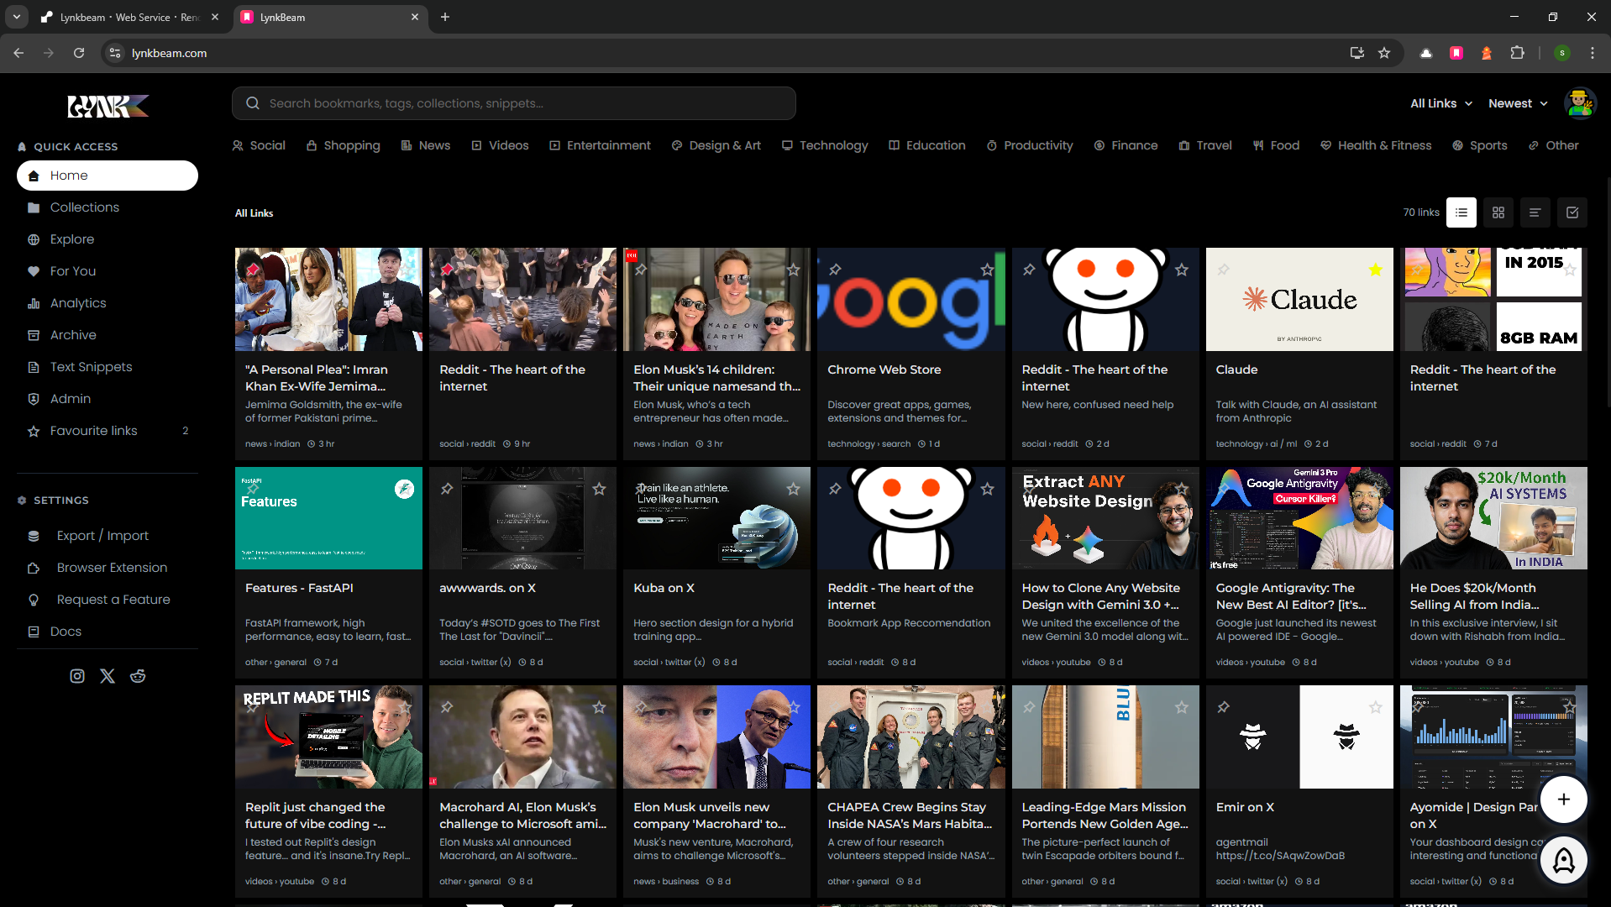Click the LynkBeam logo
The image size is (1611, 907).
108,106
